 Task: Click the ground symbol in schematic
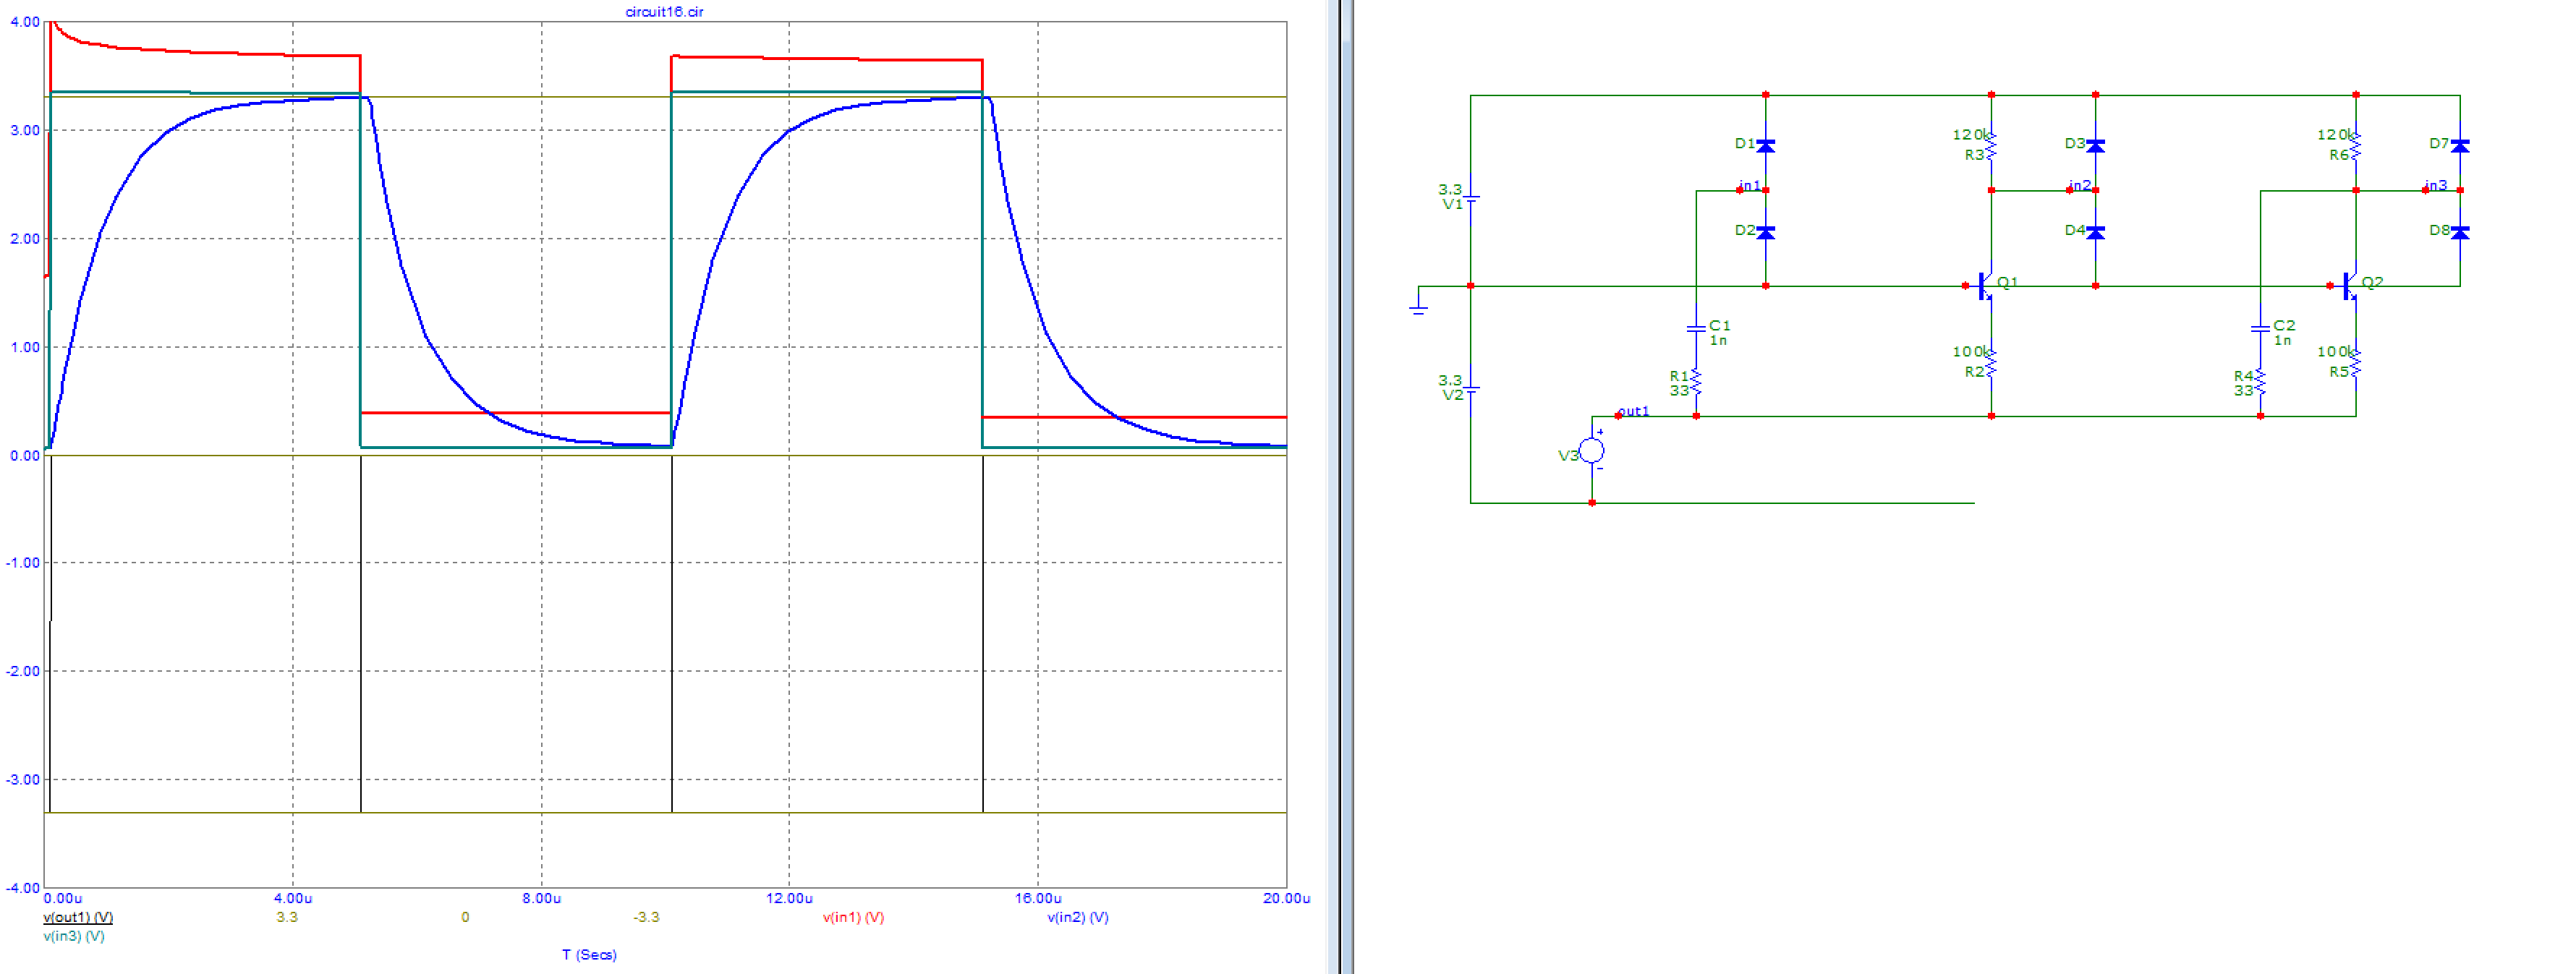(1418, 307)
